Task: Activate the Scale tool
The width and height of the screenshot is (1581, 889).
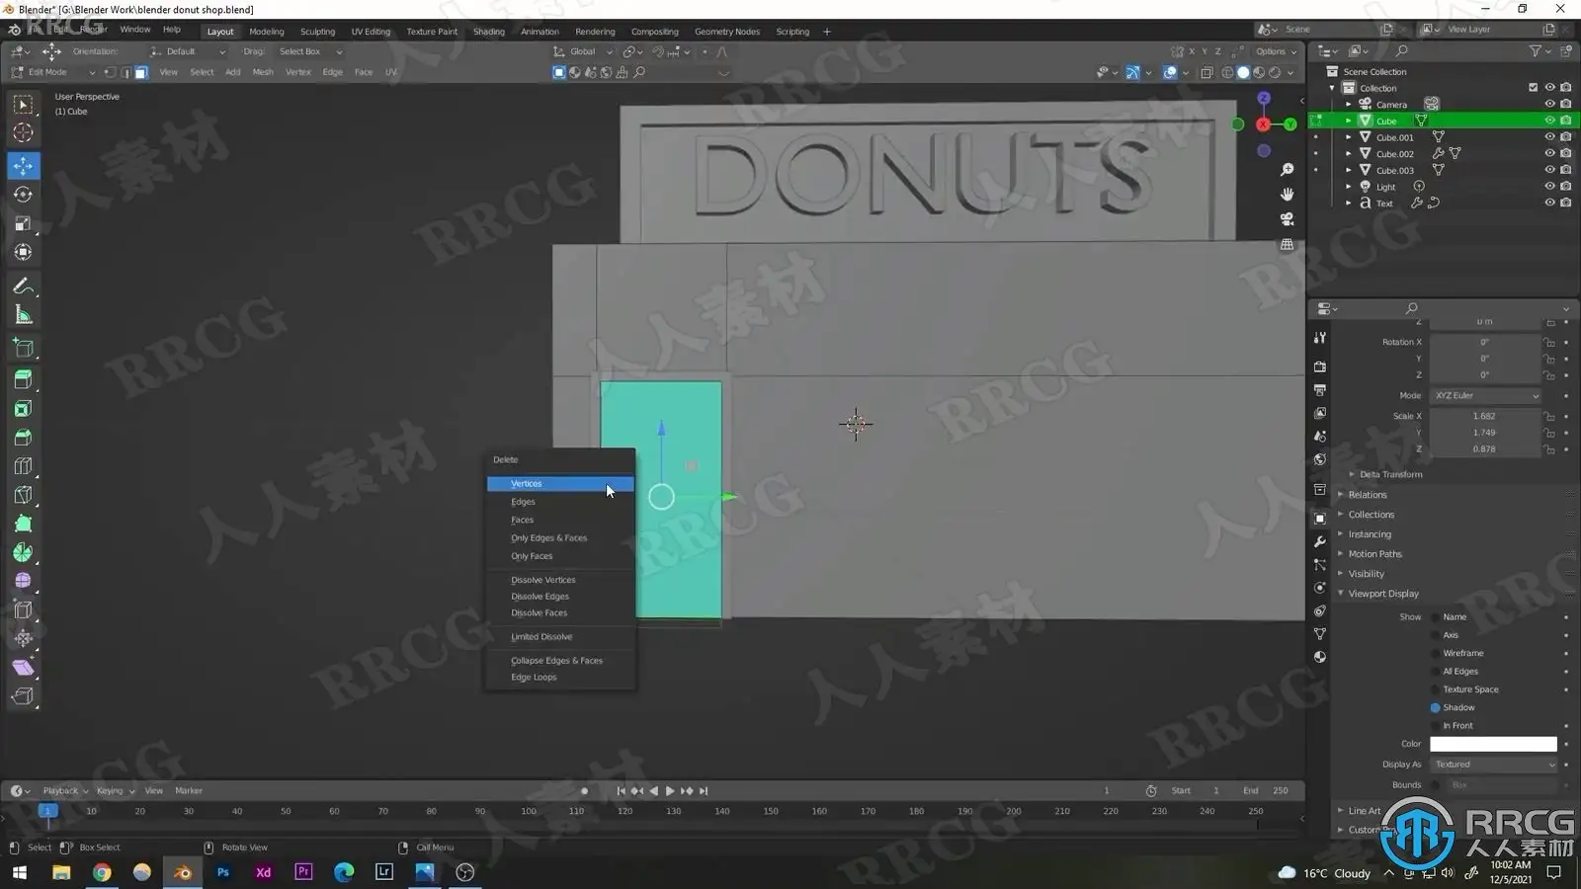Action: [x=23, y=223]
